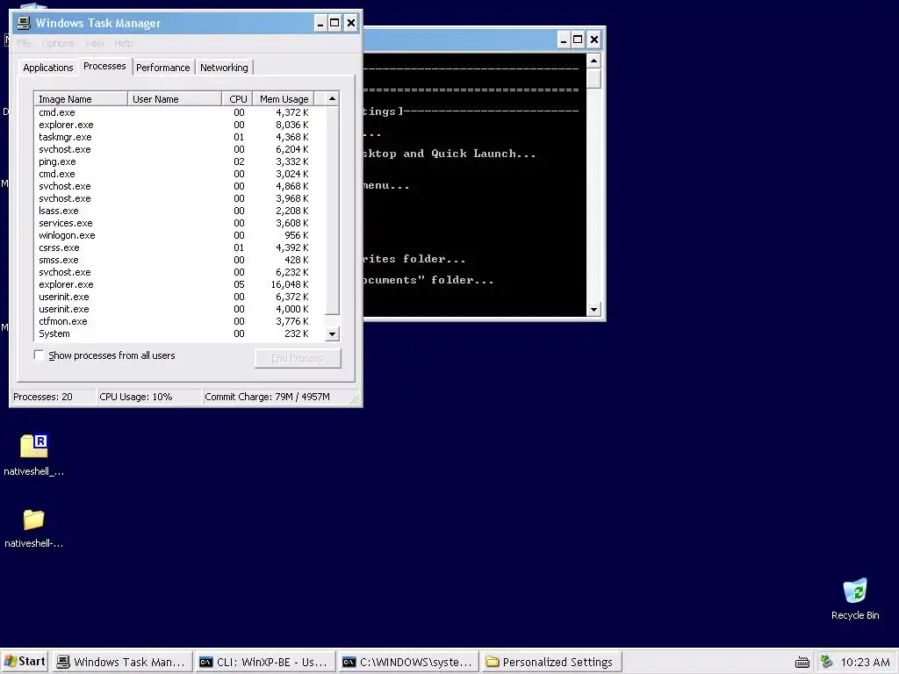899x674 pixels.
Task: Select the ping.exe process row
Action: (179, 161)
